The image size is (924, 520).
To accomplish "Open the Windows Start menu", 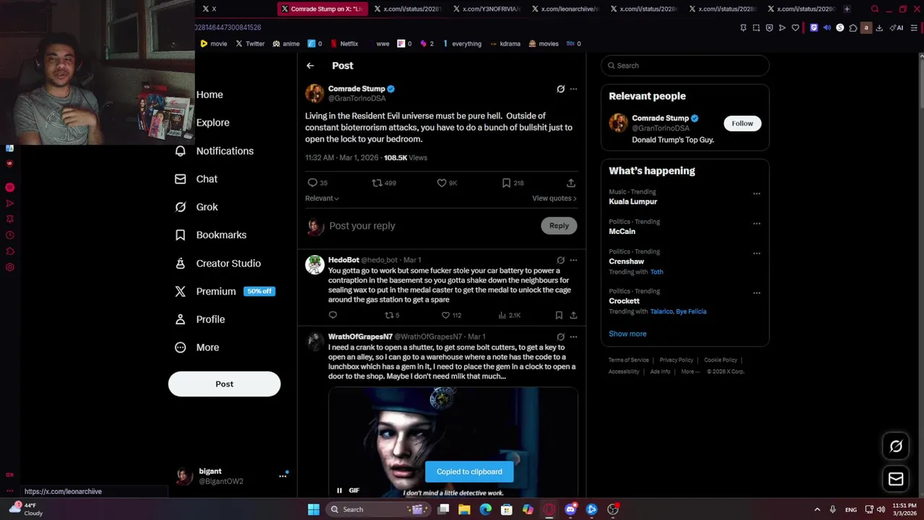I will pyautogui.click(x=313, y=509).
